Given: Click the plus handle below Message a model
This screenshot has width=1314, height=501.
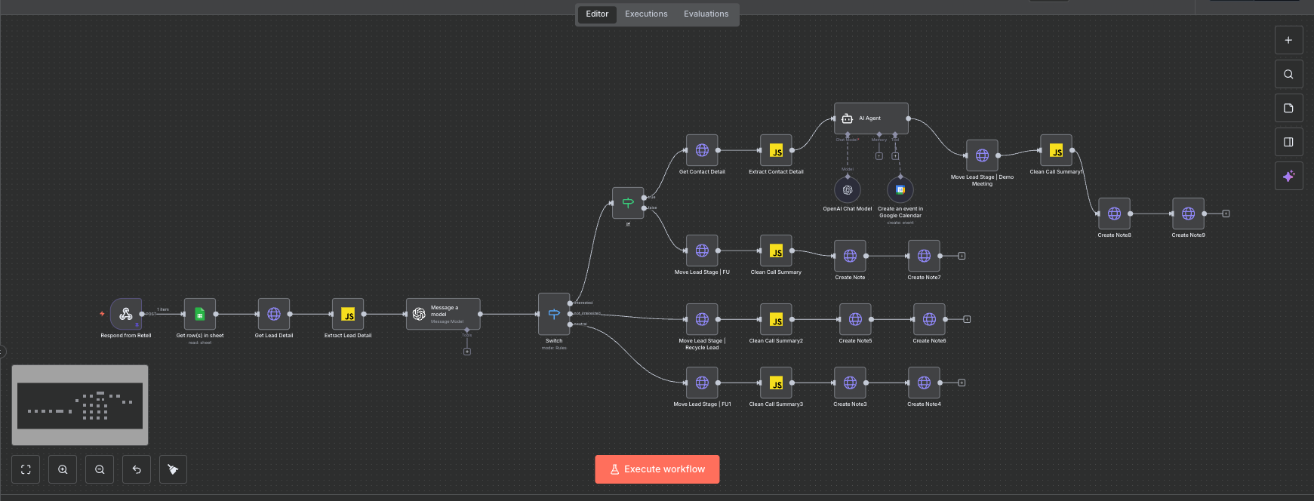Looking at the screenshot, I should [x=467, y=352].
